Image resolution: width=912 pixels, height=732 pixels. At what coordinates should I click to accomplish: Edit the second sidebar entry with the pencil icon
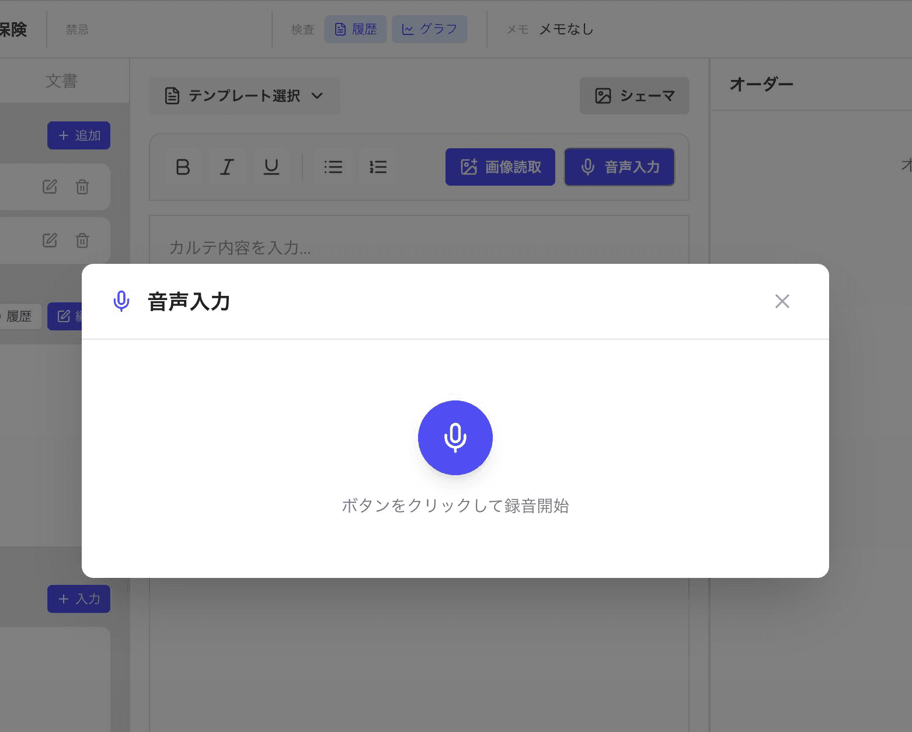click(50, 240)
